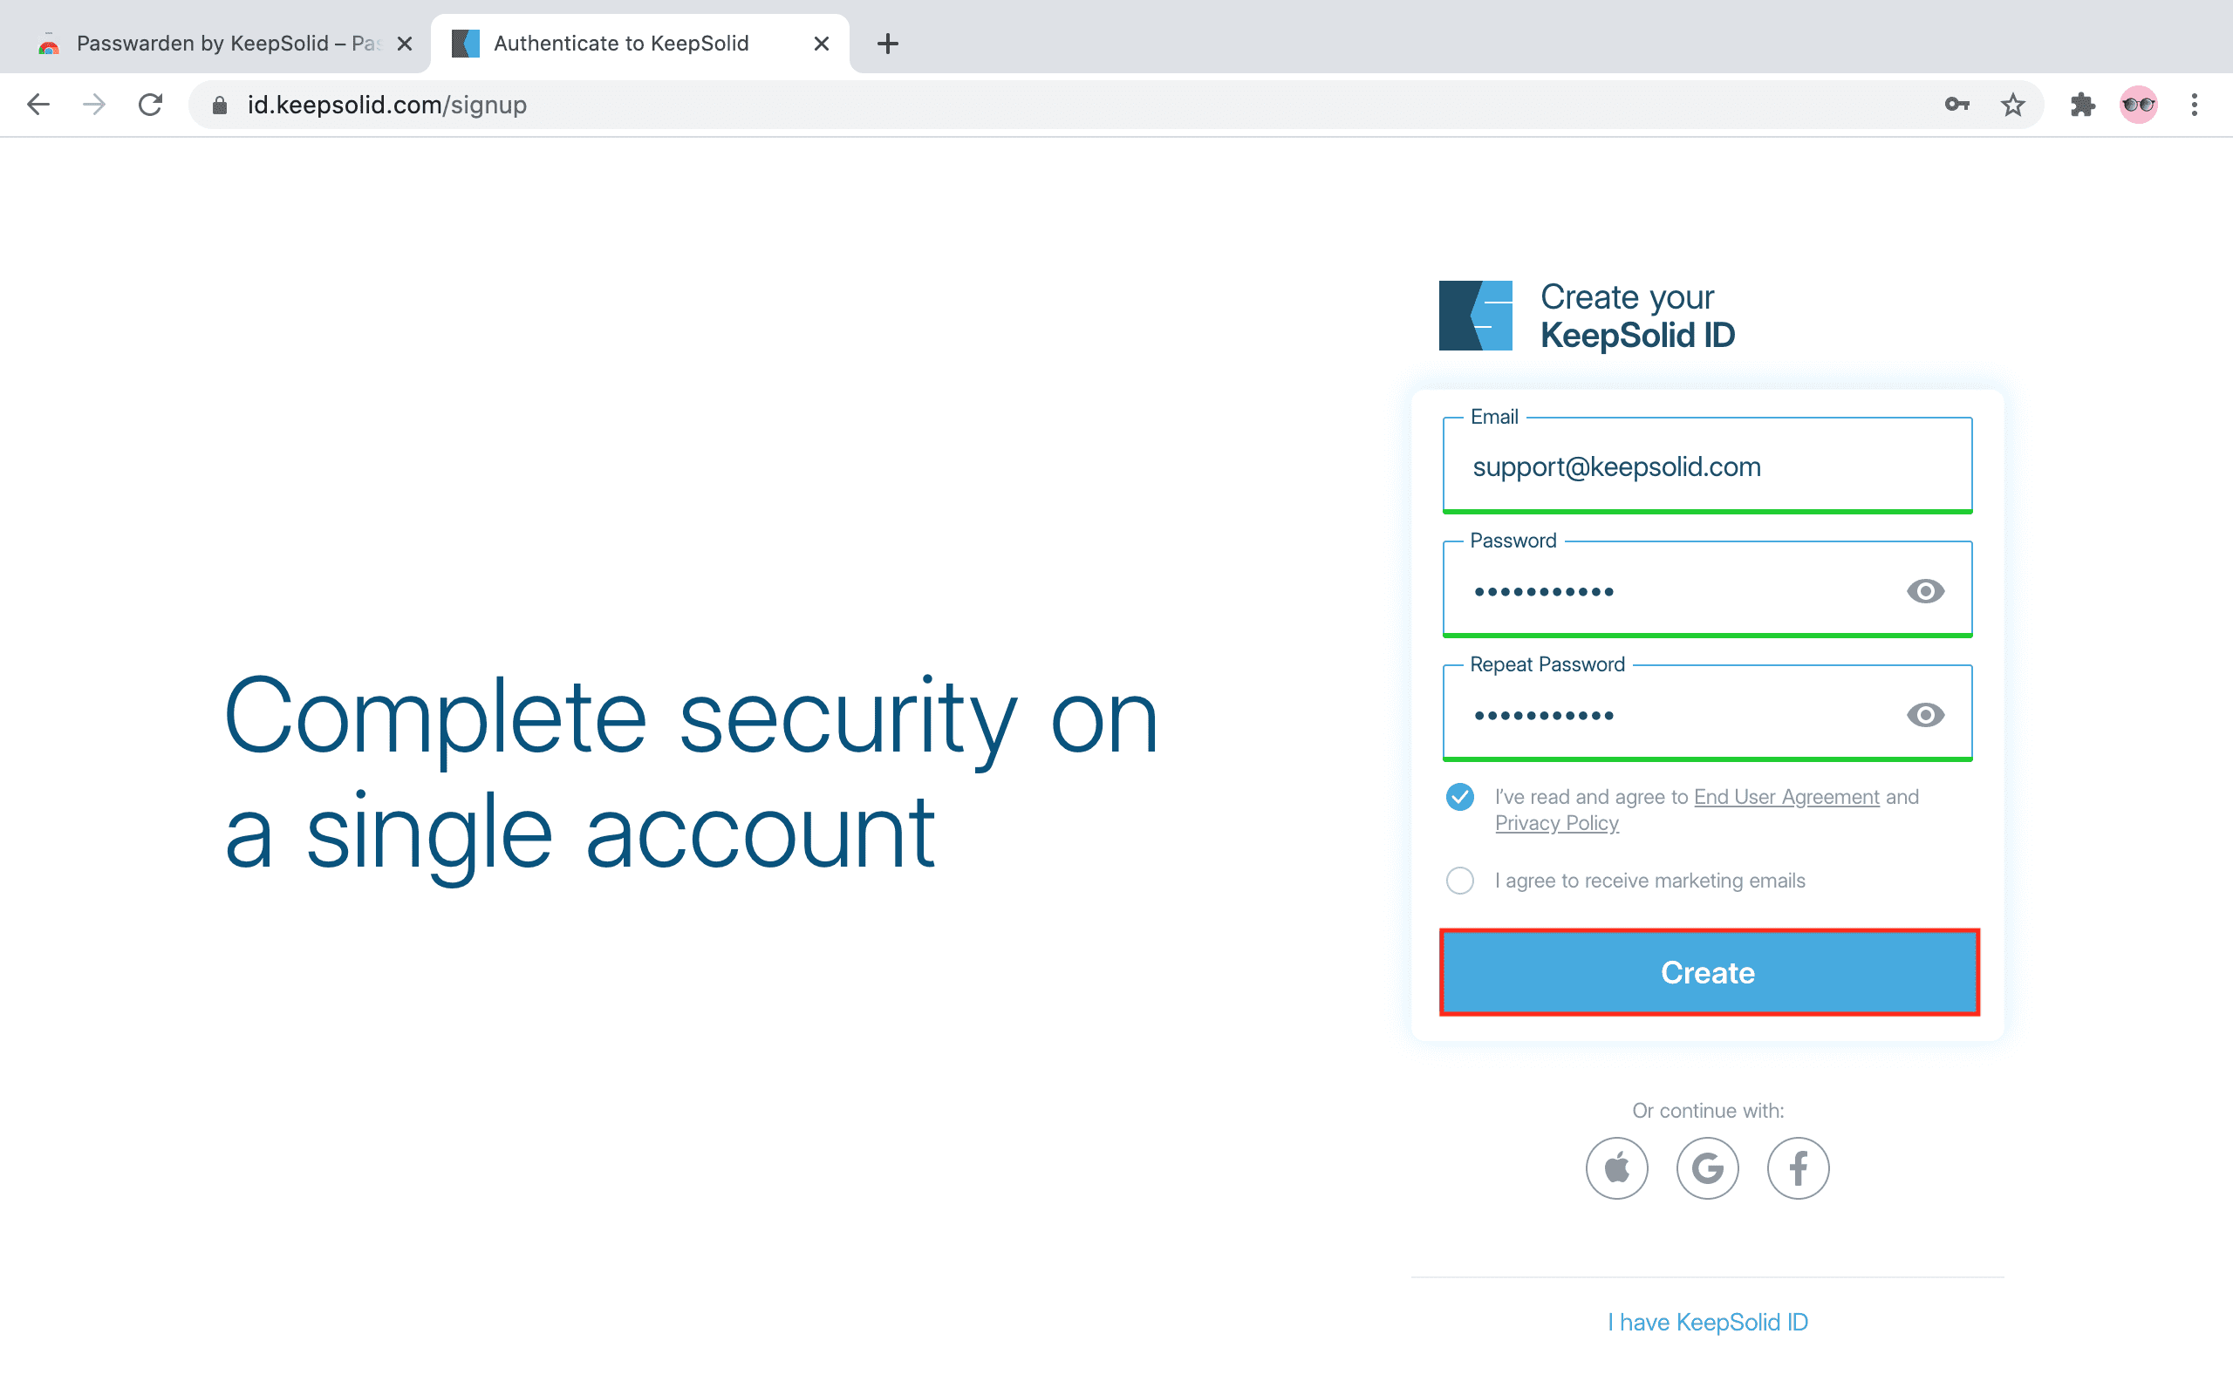The width and height of the screenshot is (2233, 1395).
Task: Click the Apple sign-in icon
Action: click(x=1616, y=1168)
